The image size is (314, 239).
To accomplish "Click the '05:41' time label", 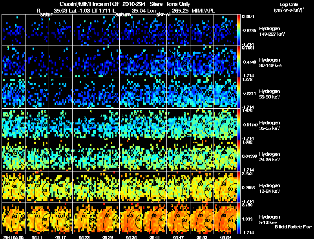I will 155,237.
